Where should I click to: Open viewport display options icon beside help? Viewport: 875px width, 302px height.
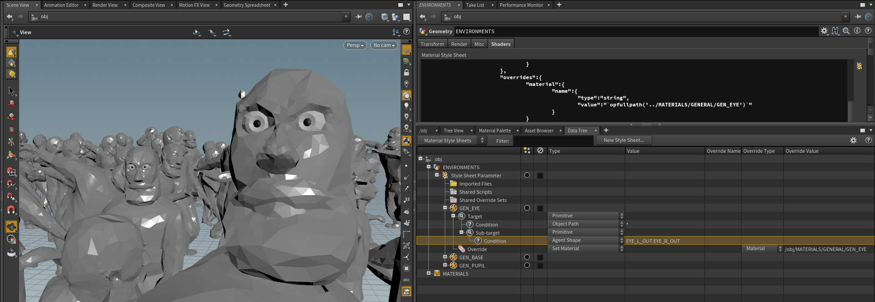(x=396, y=32)
